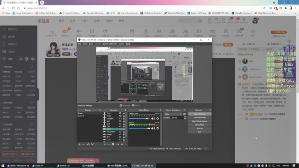Adjust the Desktop Audio volume slider
The width and height of the screenshot is (299, 168).
coord(139,118)
